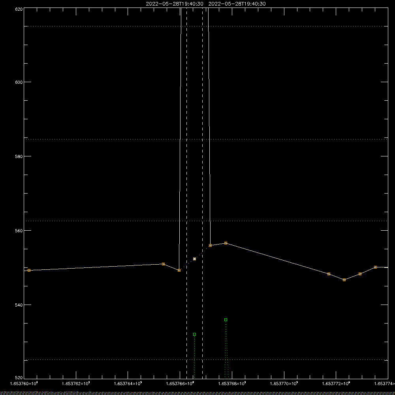
Task: Select the 560 y-axis label
Action: (x=19, y=231)
